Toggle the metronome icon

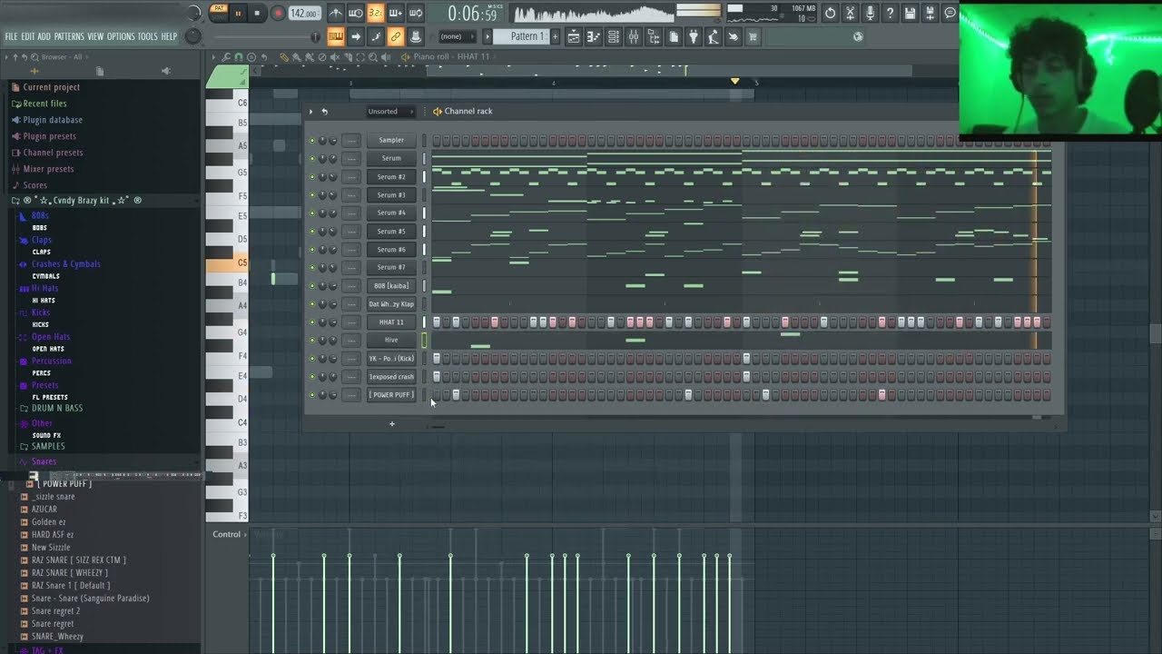pos(335,13)
